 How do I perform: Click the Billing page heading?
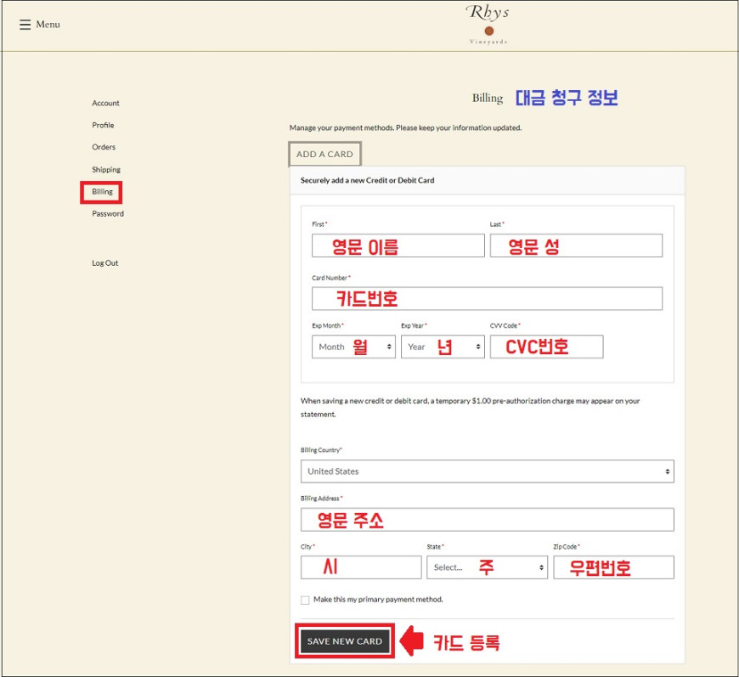488,98
